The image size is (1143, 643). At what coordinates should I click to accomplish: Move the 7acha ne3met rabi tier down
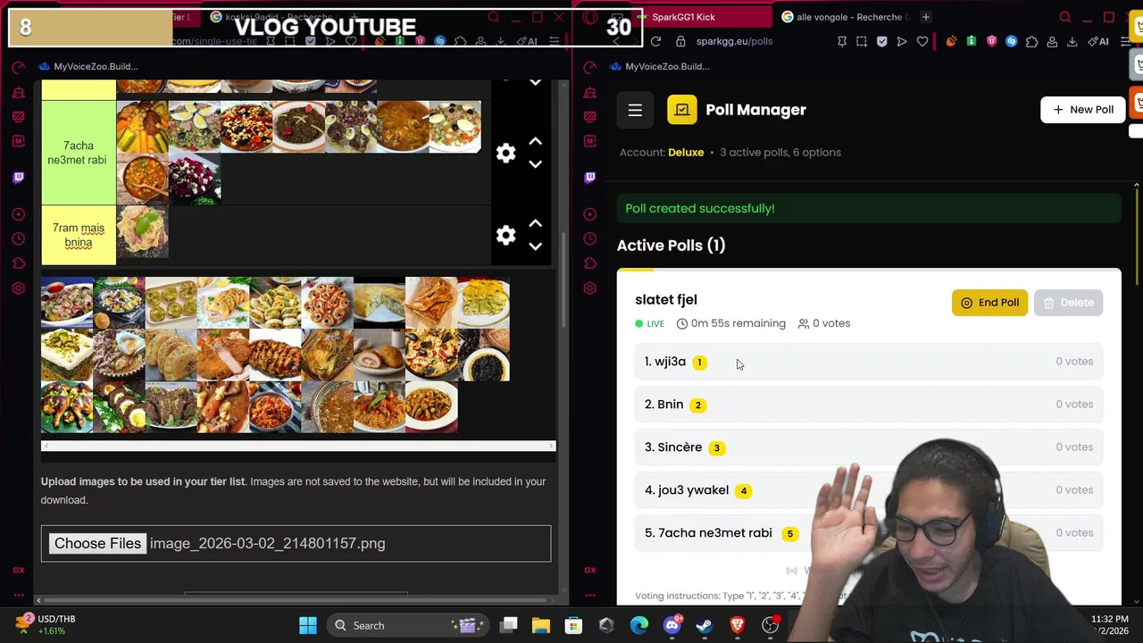coord(535,164)
